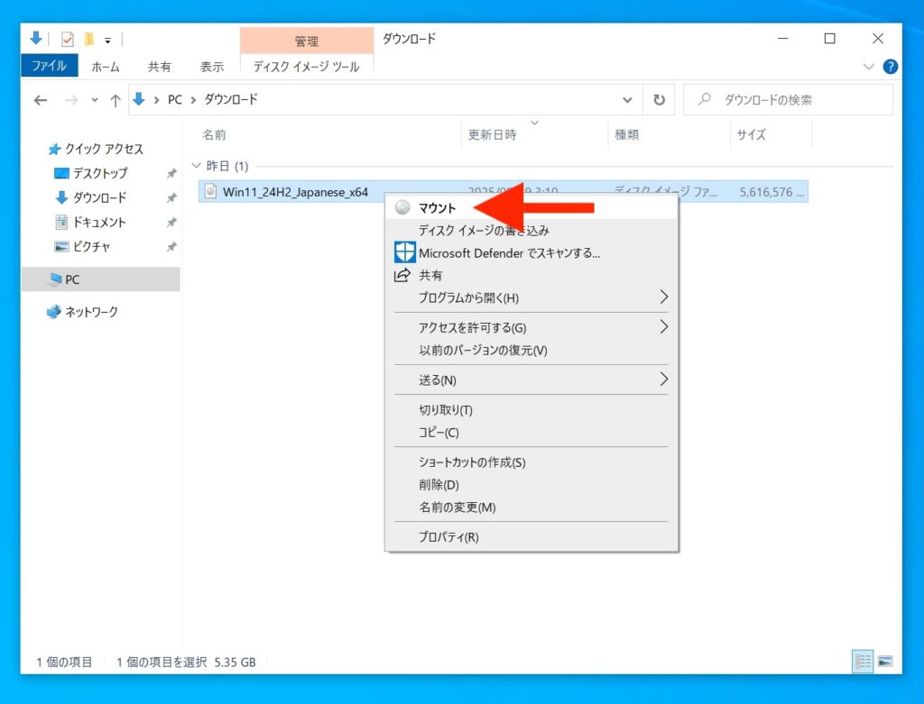This screenshot has width=924, height=704.
Task: Select ネットワーク in navigation pane
Action: click(x=91, y=312)
